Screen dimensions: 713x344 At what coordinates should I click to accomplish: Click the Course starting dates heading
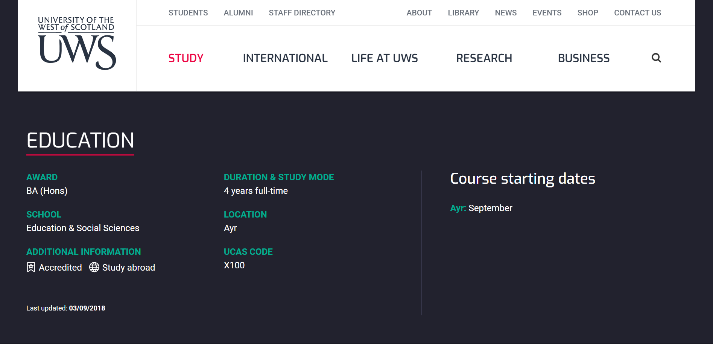pyautogui.click(x=523, y=179)
